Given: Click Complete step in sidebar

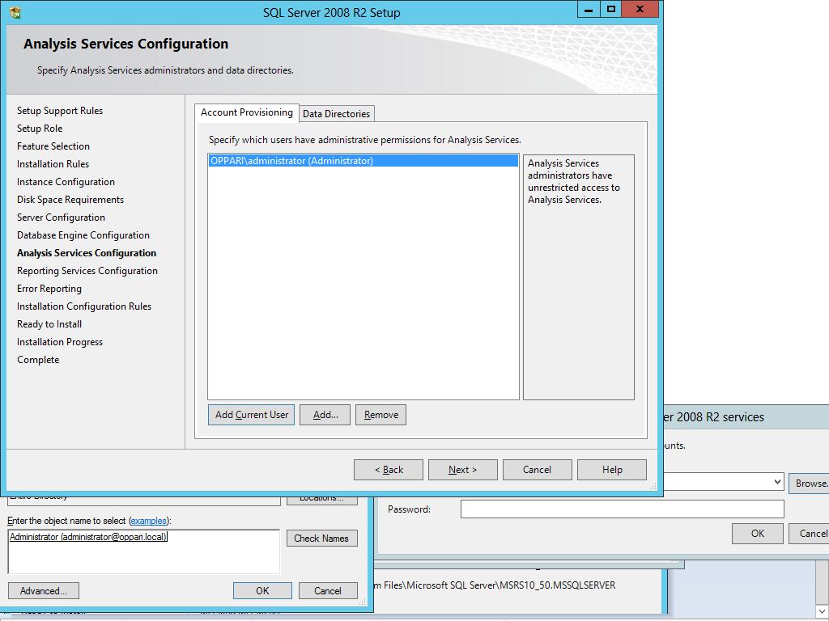Looking at the screenshot, I should [38, 360].
